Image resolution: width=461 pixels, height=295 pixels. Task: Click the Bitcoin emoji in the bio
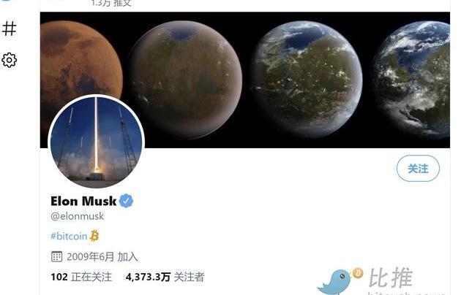[94, 236]
